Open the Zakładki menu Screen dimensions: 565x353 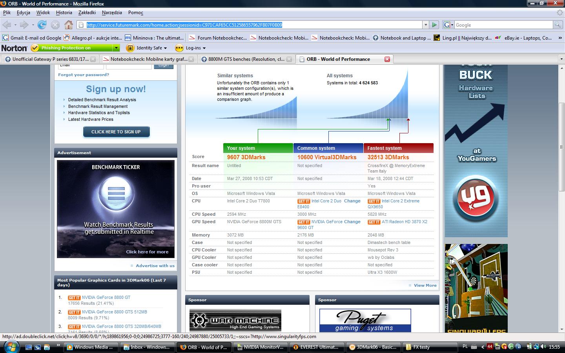[x=87, y=13]
